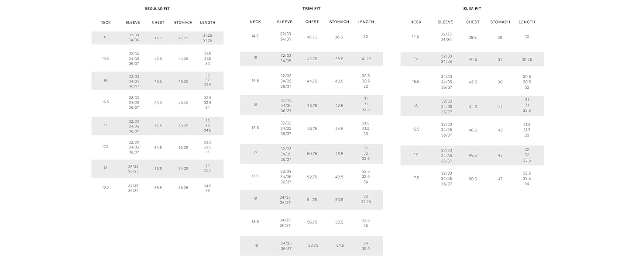The width and height of the screenshot is (639, 262).
Task: Select the Stomach column header under Trim Fit
Action: (x=339, y=22)
